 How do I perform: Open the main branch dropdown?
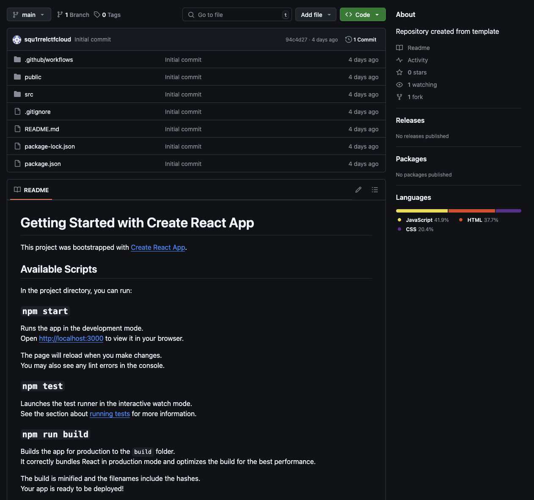[29, 14]
